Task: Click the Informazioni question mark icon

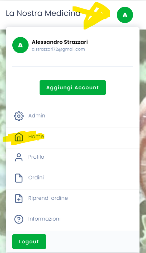Action: (x=19, y=219)
